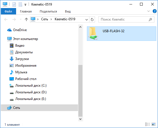The image size is (158, 128).
Task: Expand the ribbon with the chevron arrow
Action: 149,11
